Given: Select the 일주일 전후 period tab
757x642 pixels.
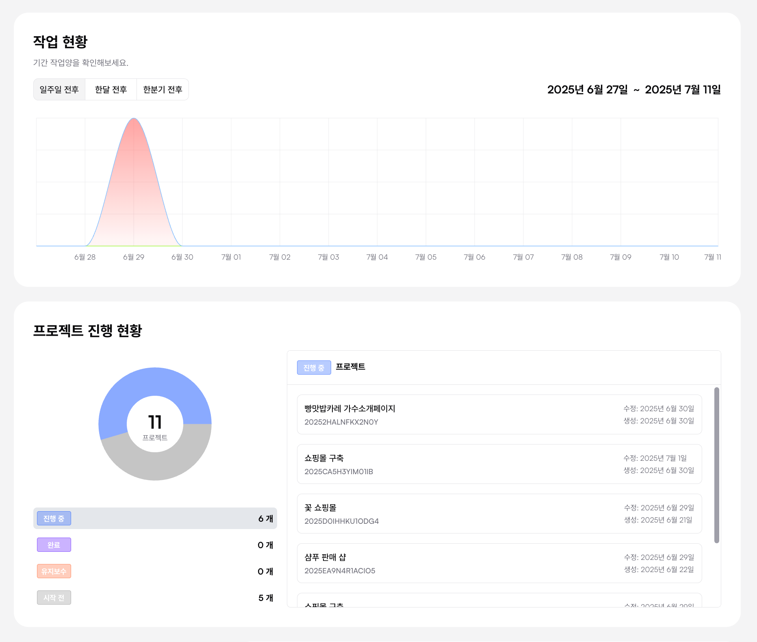Looking at the screenshot, I should [59, 89].
